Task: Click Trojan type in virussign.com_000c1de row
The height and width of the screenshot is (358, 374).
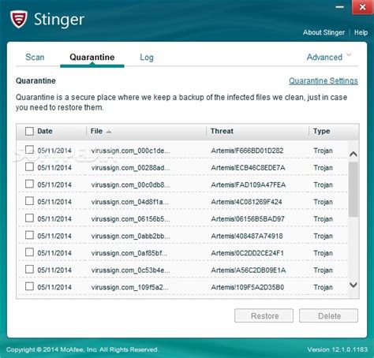Action: 323,151
